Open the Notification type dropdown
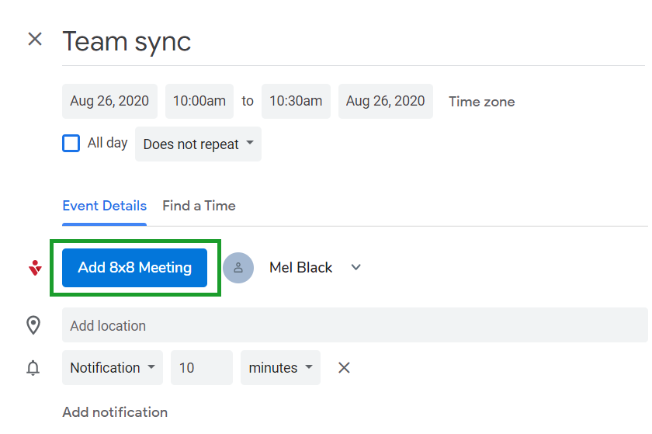Screen dimensions: 652x434 (113, 367)
